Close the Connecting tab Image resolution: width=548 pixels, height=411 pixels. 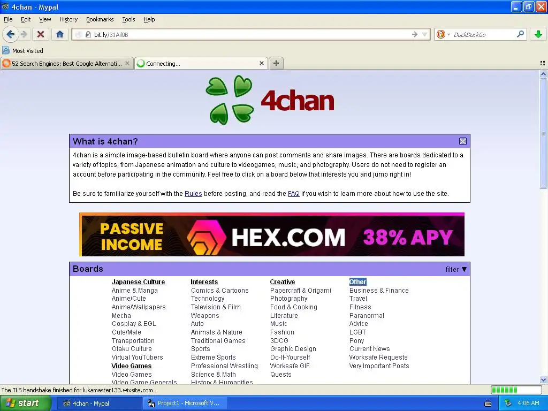pos(261,63)
